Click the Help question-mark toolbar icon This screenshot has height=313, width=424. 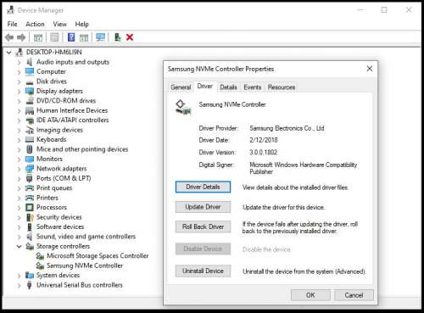point(71,37)
